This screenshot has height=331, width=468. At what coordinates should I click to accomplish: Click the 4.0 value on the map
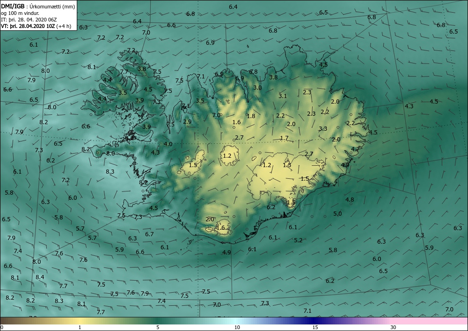168,144
